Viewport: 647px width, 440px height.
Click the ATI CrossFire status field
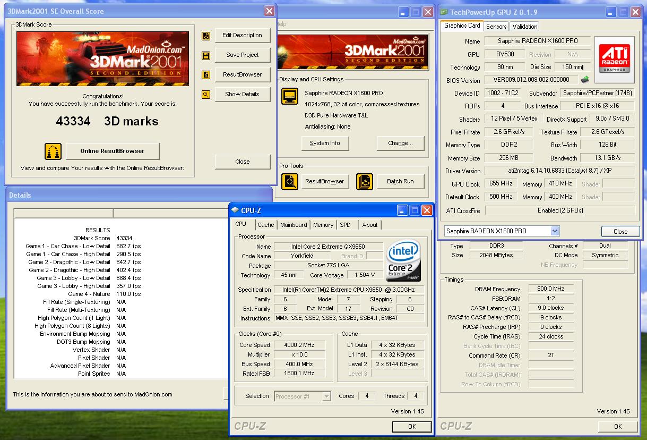(560, 210)
